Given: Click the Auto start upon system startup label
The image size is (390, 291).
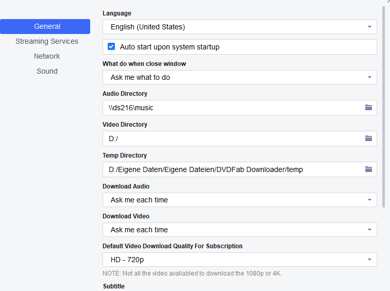Looking at the screenshot, I should 169,47.
